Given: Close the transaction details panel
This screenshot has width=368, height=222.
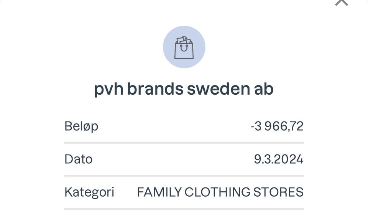Looking at the screenshot, I should [341, 2].
